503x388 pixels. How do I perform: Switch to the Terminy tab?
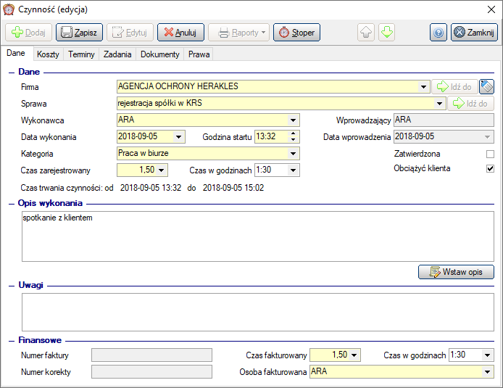click(x=80, y=54)
